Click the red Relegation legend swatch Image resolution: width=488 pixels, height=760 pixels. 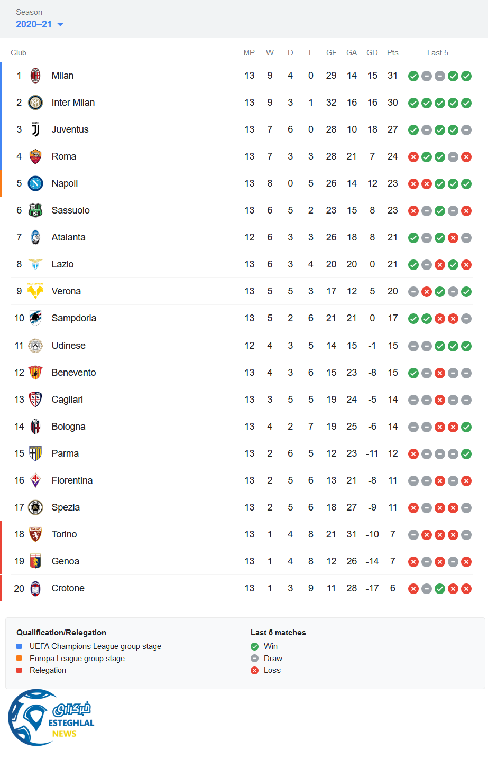19,670
